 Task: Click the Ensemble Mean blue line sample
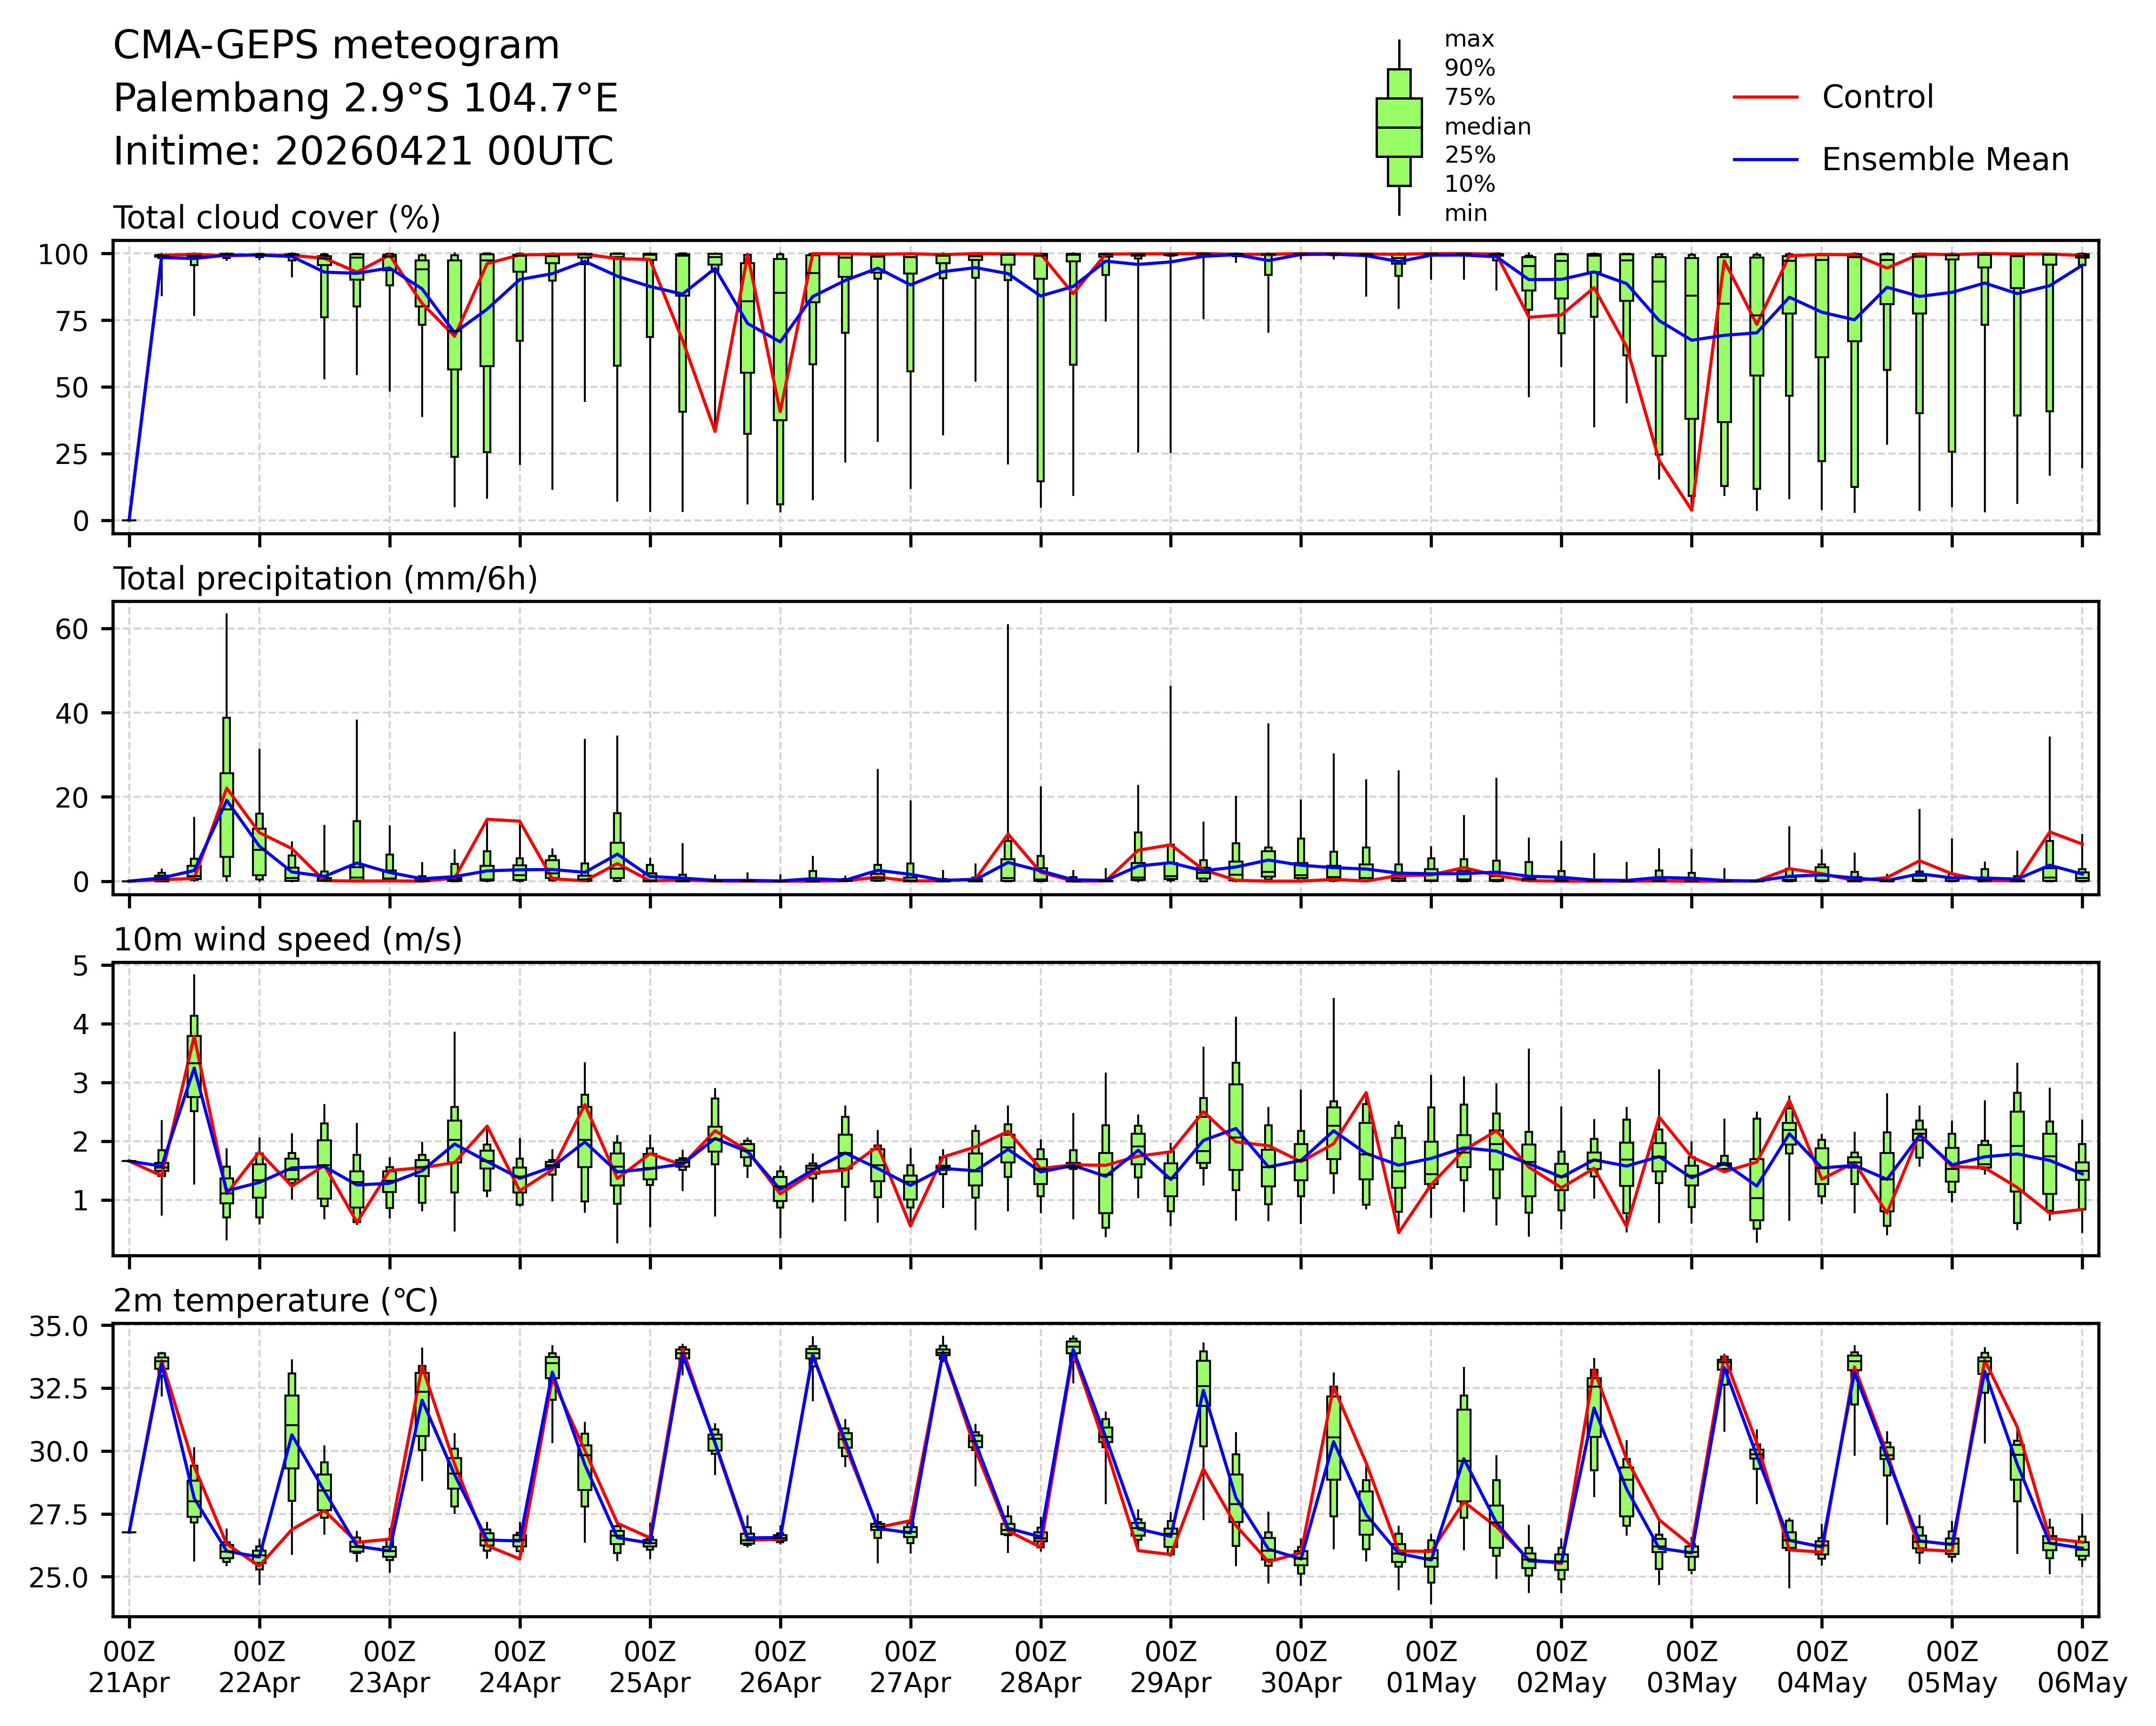pos(1765,160)
